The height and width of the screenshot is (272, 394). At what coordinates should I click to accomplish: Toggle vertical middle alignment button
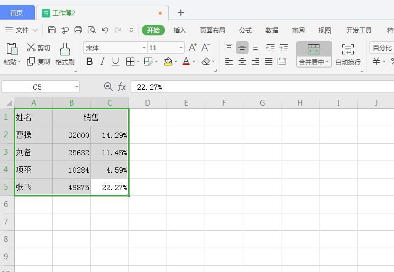242,48
